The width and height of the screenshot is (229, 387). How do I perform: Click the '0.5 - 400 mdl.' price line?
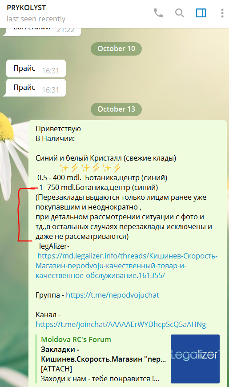[x=102, y=177]
